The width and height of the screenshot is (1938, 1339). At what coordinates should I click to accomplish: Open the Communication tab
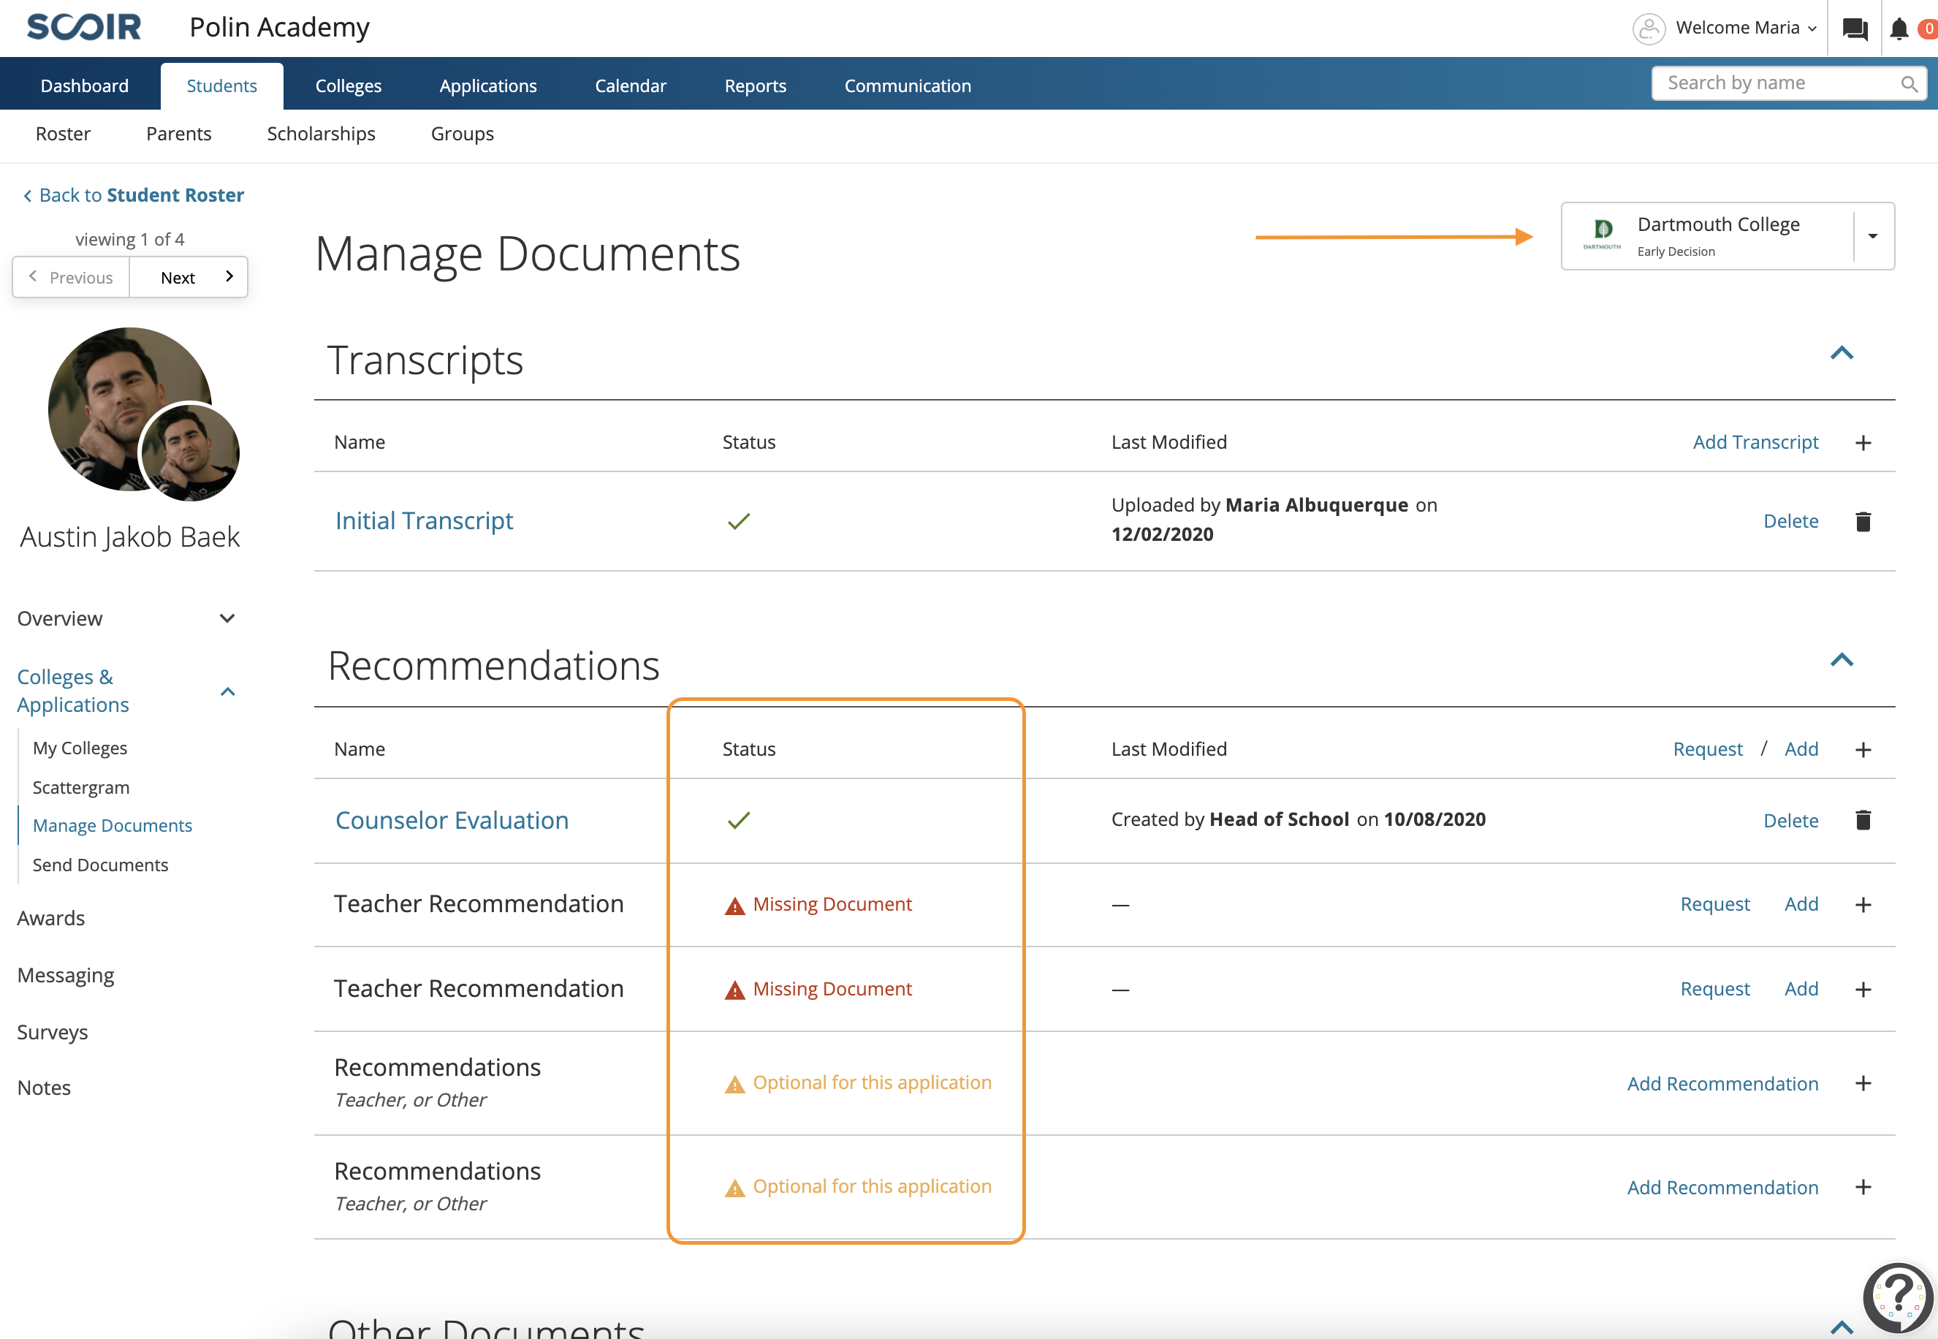[908, 86]
